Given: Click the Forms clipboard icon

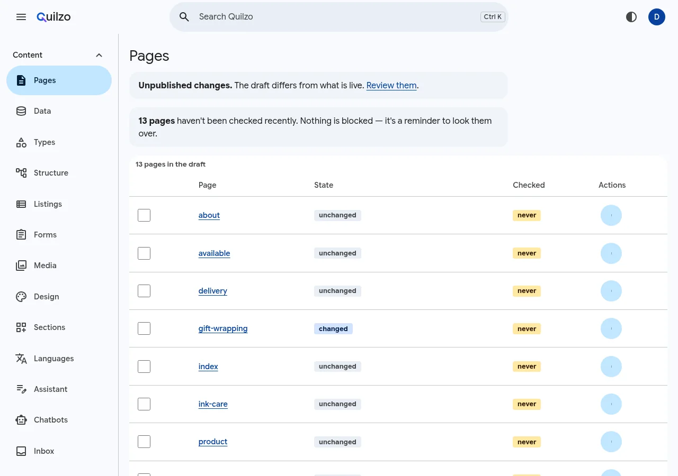Looking at the screenshot, I should (21, 235).
